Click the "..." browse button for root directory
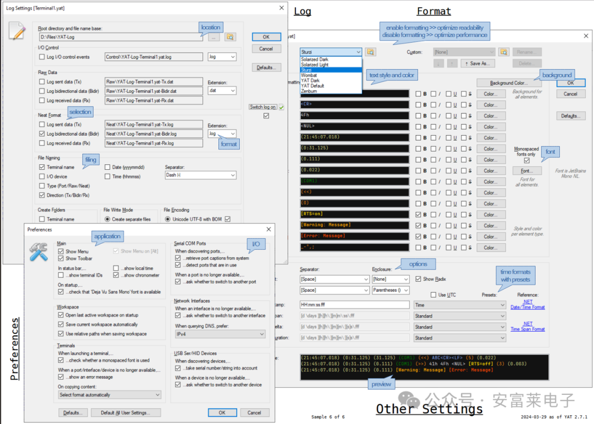 click(213, 37)
